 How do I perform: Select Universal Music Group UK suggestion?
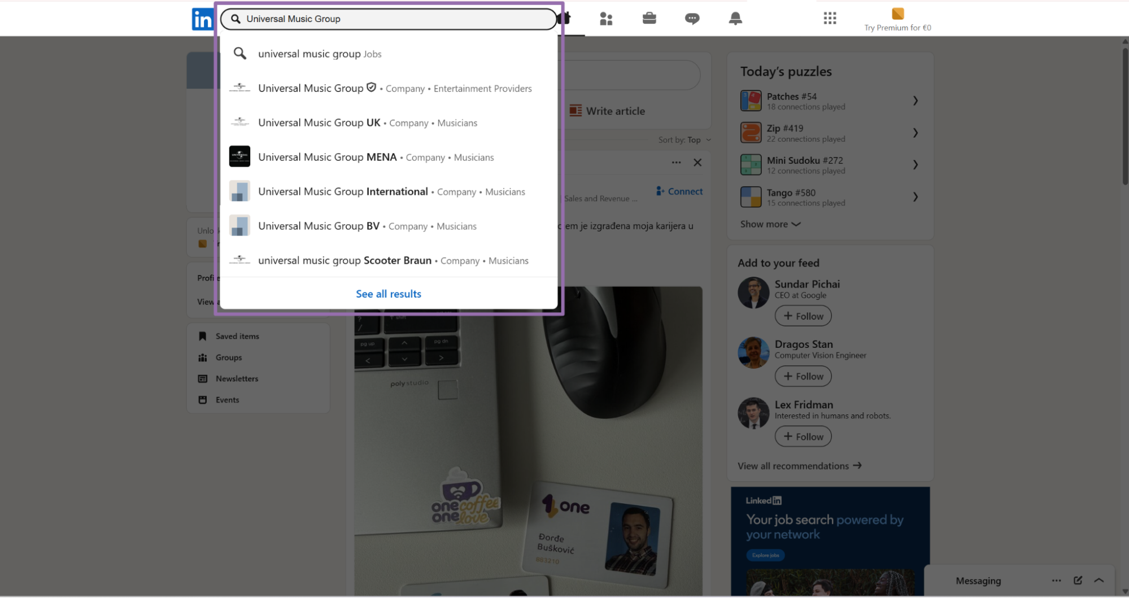389,123
